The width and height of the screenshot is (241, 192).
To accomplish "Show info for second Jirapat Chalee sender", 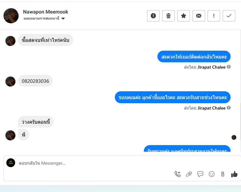I will click(229, 108).
